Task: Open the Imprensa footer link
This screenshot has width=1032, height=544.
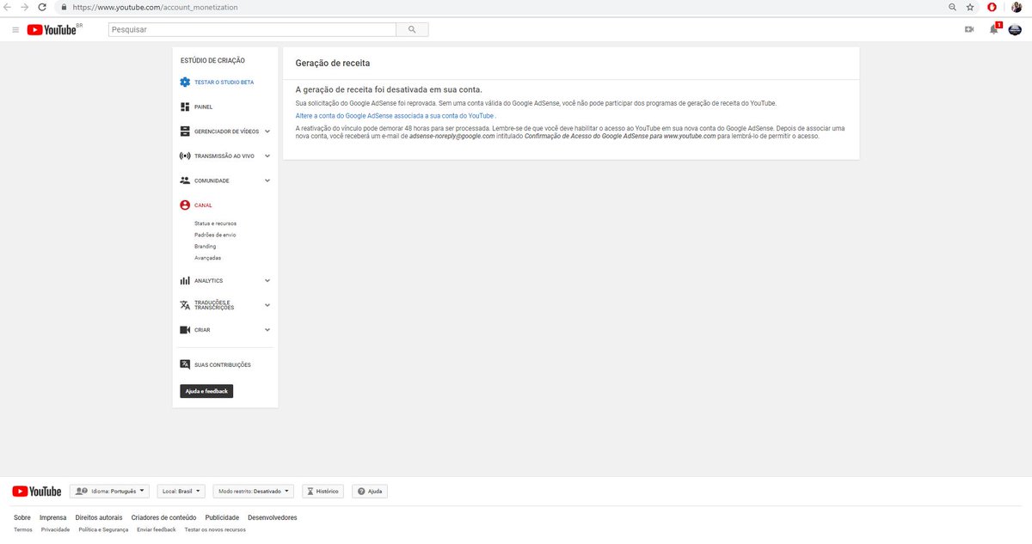Action: pyautogui.click(x=53, y=517)
